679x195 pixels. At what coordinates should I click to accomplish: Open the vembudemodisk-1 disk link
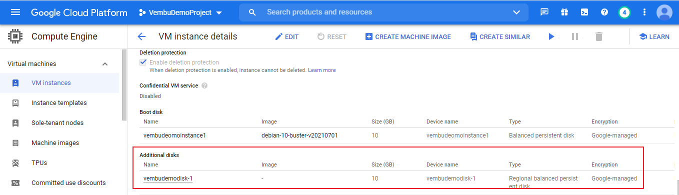pyautogui.click(x=168, y=178)
